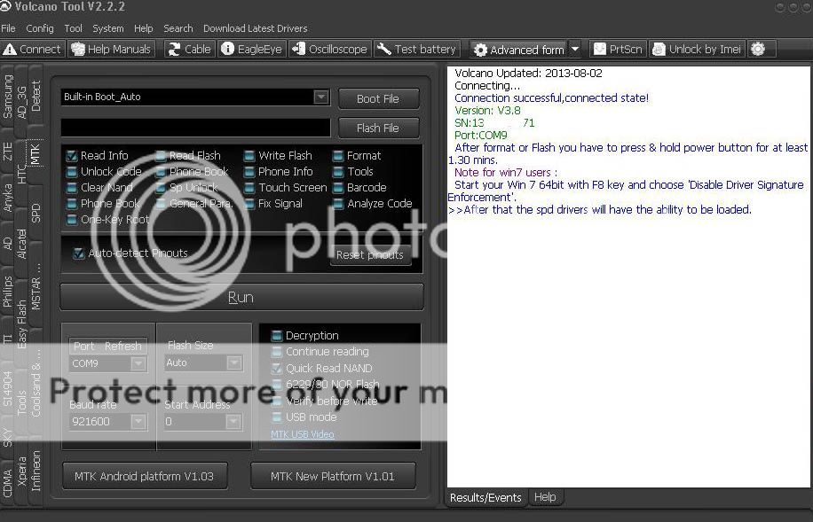Check the Analyze Code option
The width and height of the screenshot is (813, 522).
(x=338, y=204)
